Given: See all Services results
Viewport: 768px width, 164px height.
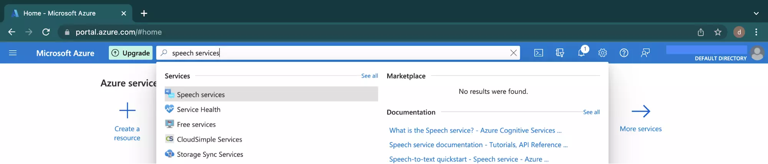Looking at the screenshot, I should [x=370, y=76].
